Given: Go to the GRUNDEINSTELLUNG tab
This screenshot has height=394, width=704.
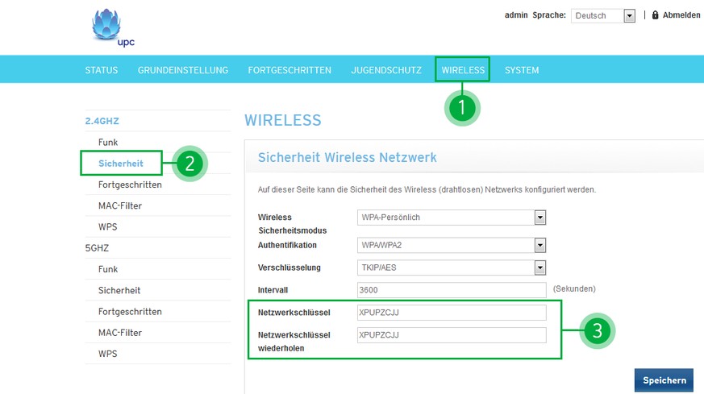Looking at the screenshot, I should (x=183, y=70).
